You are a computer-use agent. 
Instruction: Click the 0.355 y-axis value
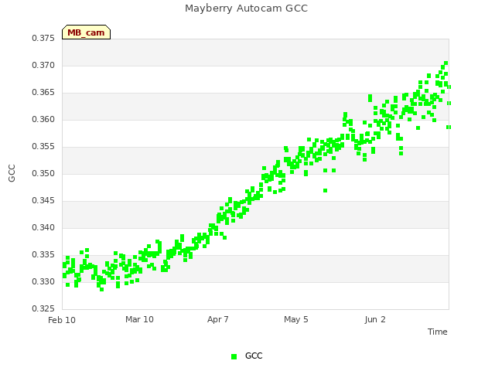[43, 147]
